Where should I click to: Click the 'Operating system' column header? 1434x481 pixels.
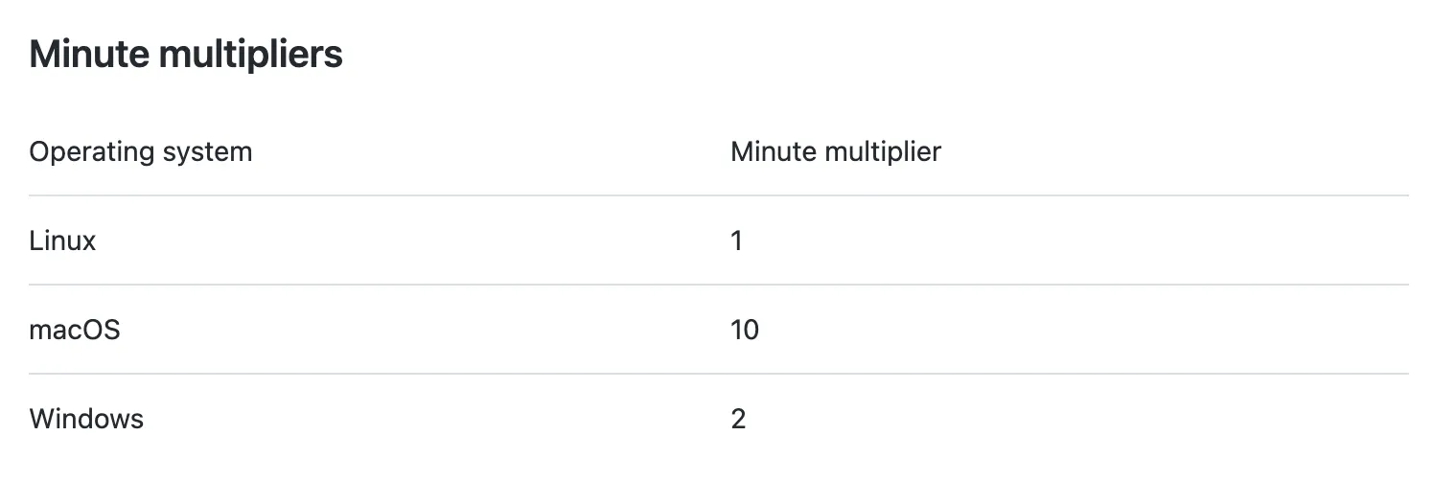[141, 151]
